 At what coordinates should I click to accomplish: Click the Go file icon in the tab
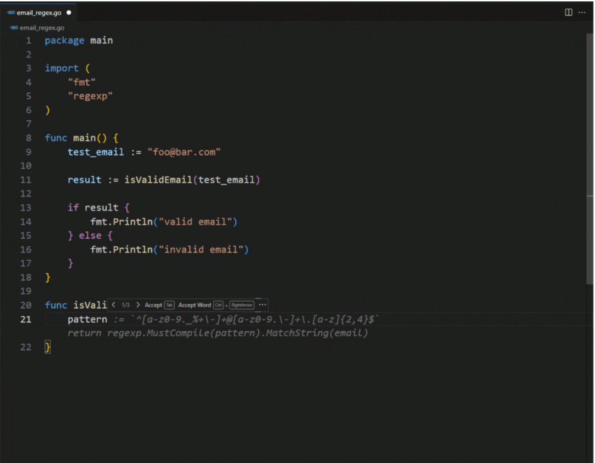pyautogui.click(x=11, y=12)
